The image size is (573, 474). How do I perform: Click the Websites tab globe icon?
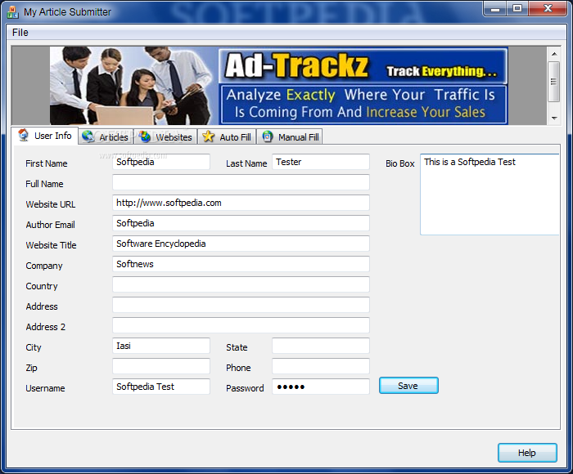pos(145,136)
